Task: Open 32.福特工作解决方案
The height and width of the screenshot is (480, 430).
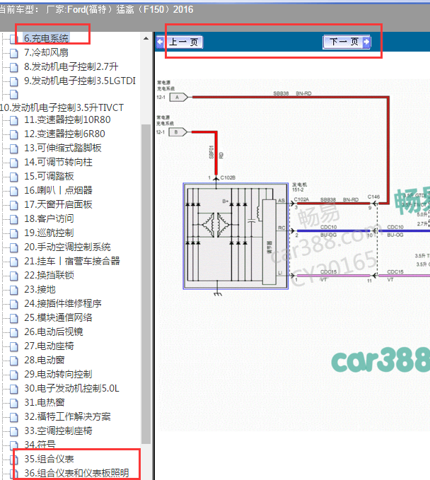Action: pos(67,416)
